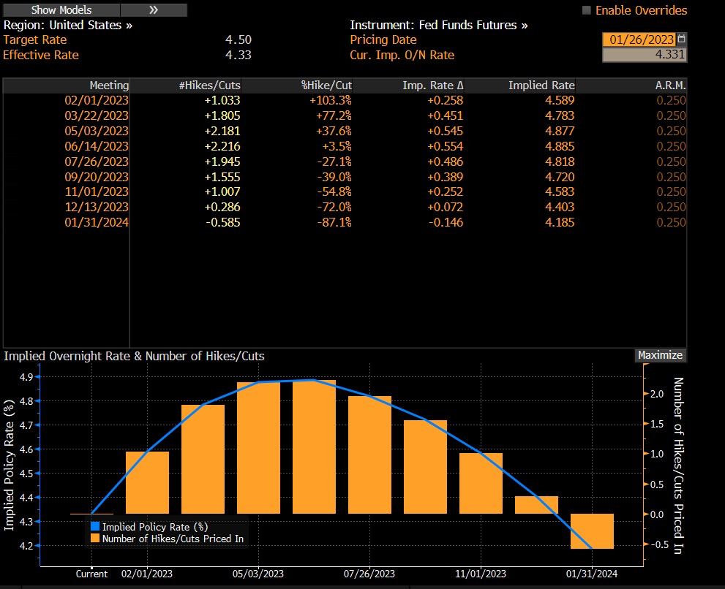Click the blue Implied Policy Rate legend swatch
This screenshot has height=589, width=725.
pos(94,526)
